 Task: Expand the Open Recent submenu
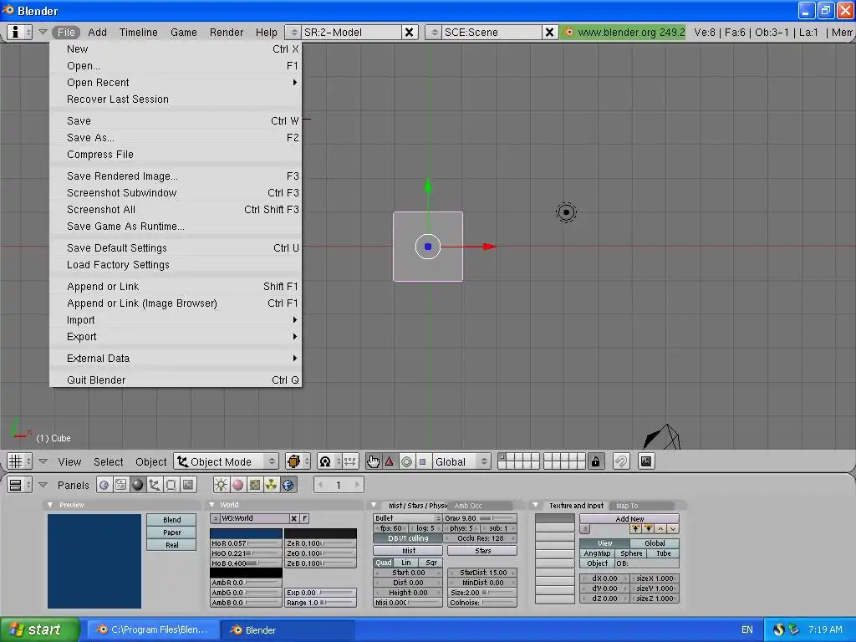[176, 83]
